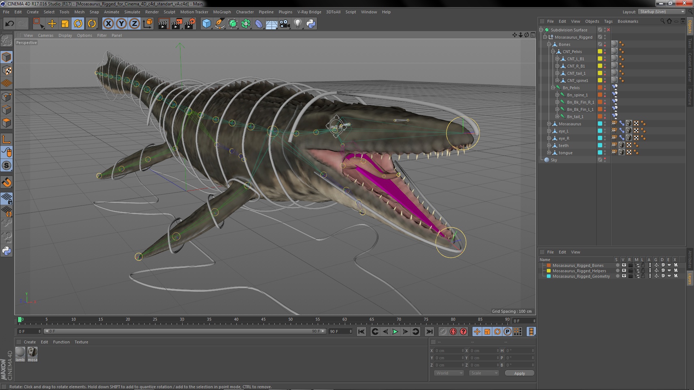
Task: Click Record Active Objects key button
Action: point(443,331)
